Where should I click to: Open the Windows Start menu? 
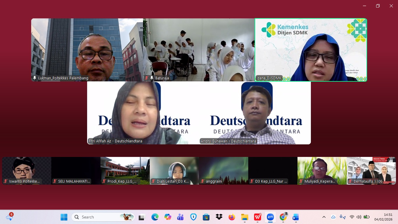(64, 217)
